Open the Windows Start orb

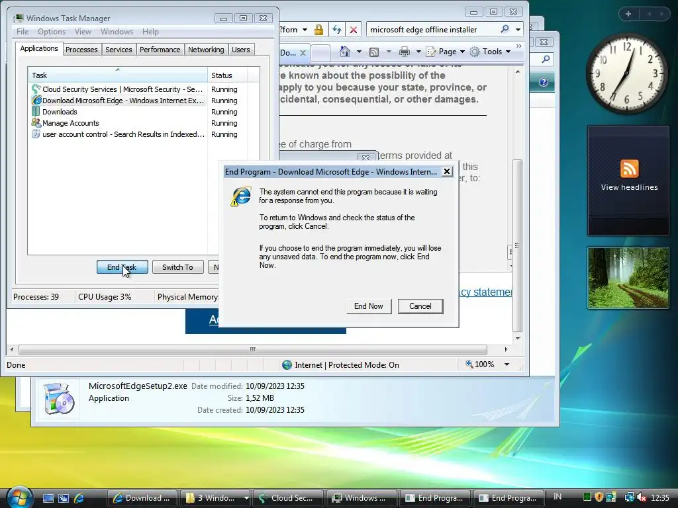(x=19, y=497)
